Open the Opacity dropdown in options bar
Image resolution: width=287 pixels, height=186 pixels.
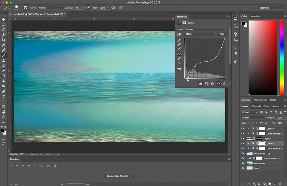pos(83,8)
